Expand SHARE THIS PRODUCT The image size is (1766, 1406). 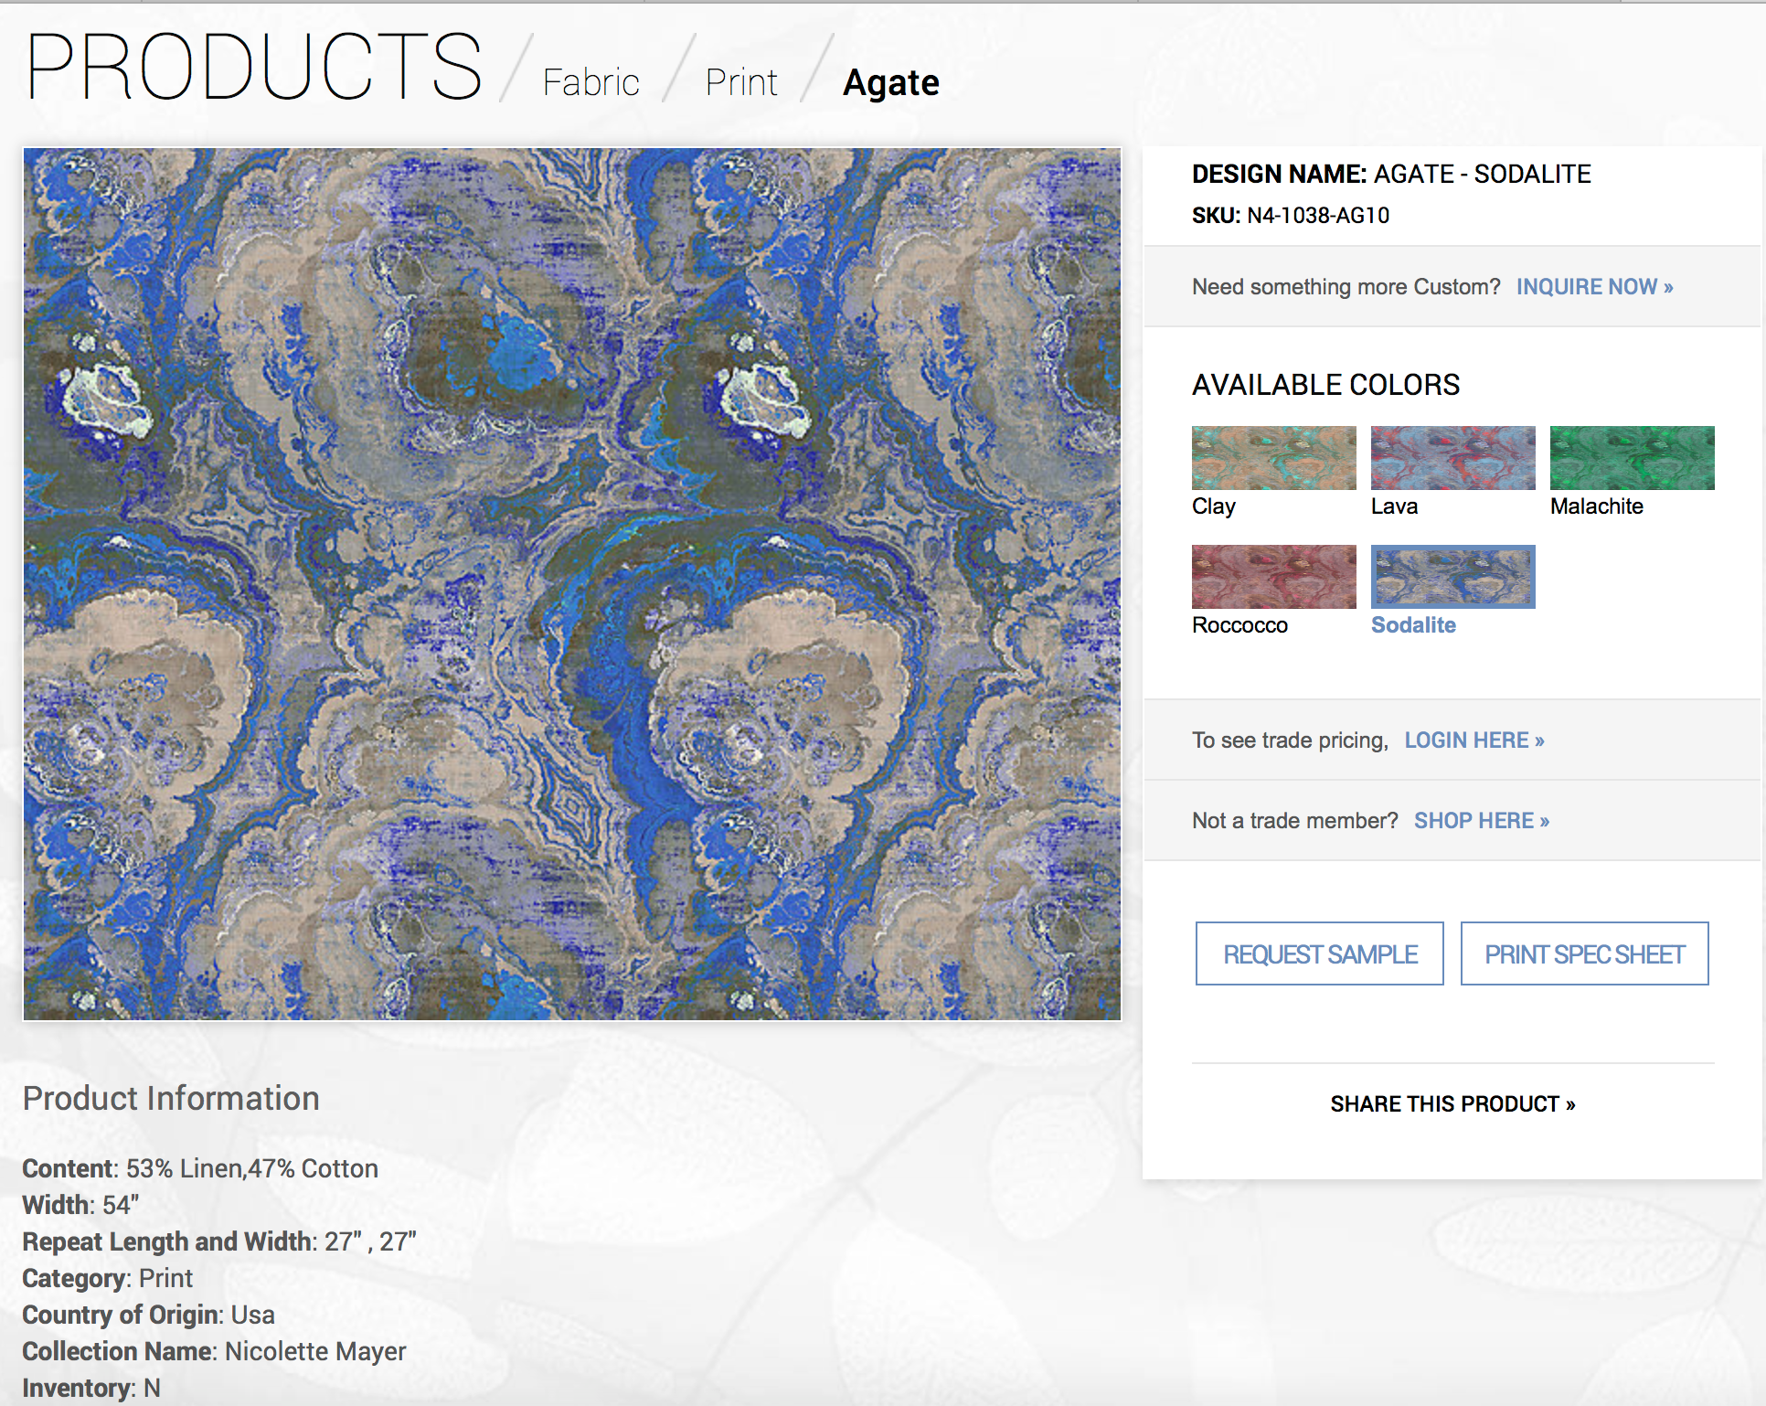(1452, 1104)
